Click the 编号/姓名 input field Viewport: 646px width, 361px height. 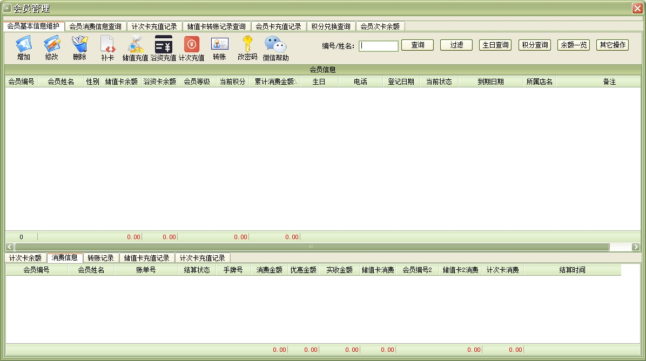[379, 46]
